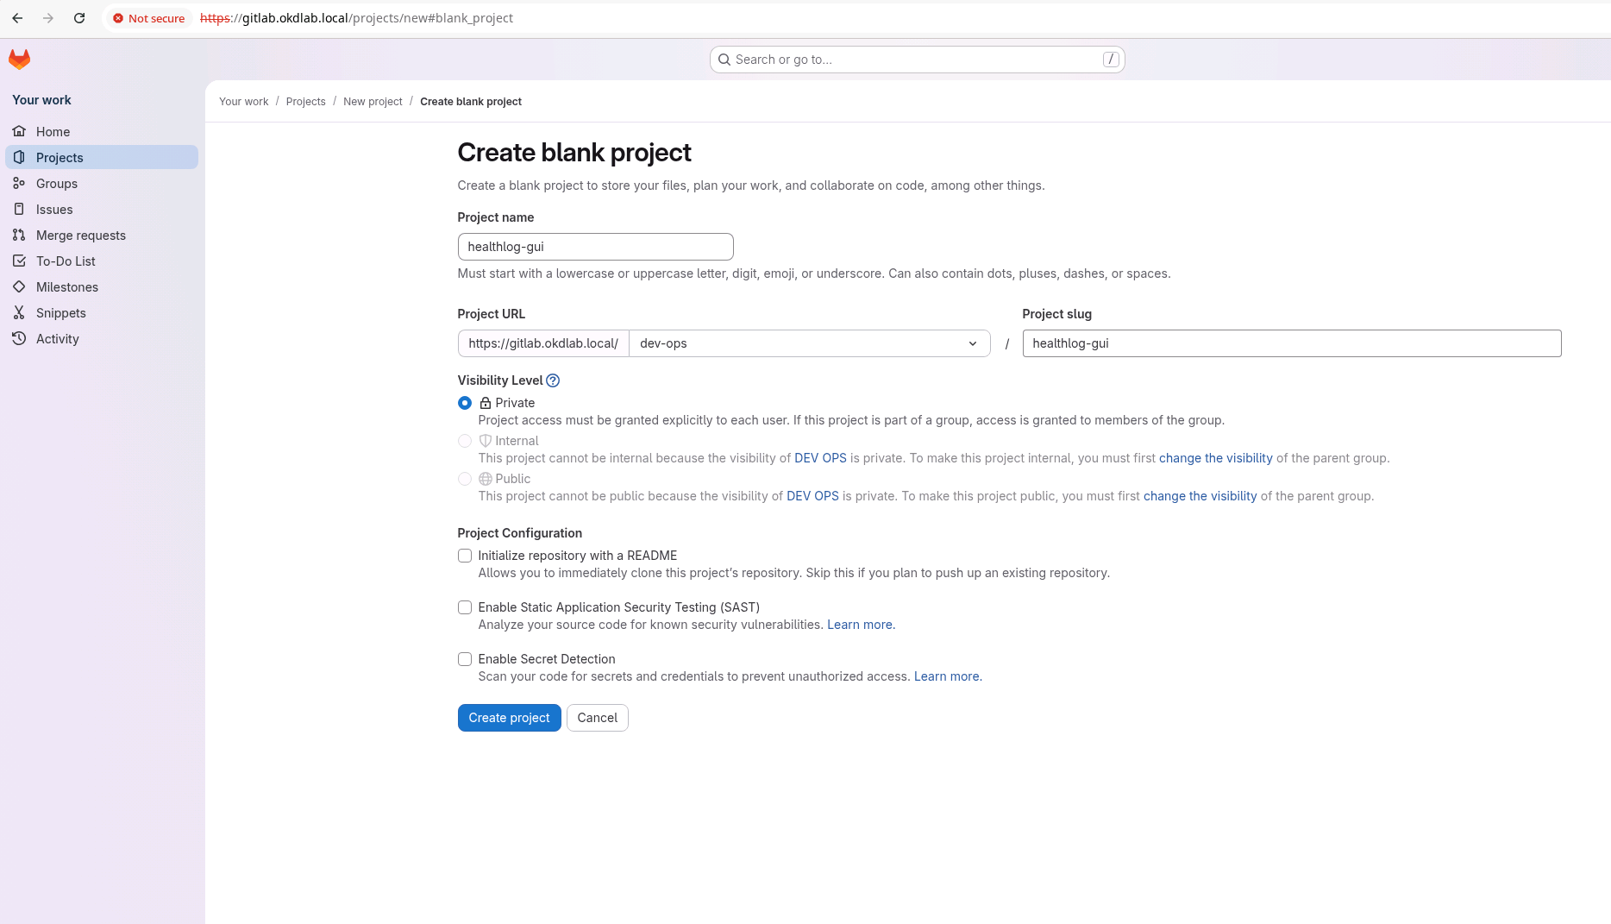Open Merge requests in the sidebar
1611x924 pixels.
coord(81,236)
